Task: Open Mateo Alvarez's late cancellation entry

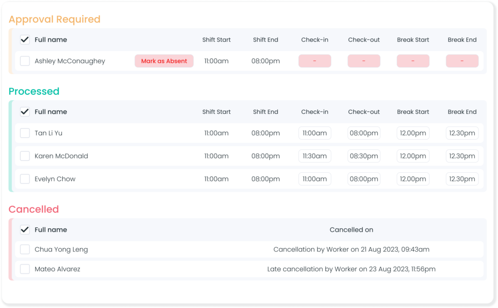Action: [x=351, y=269]
